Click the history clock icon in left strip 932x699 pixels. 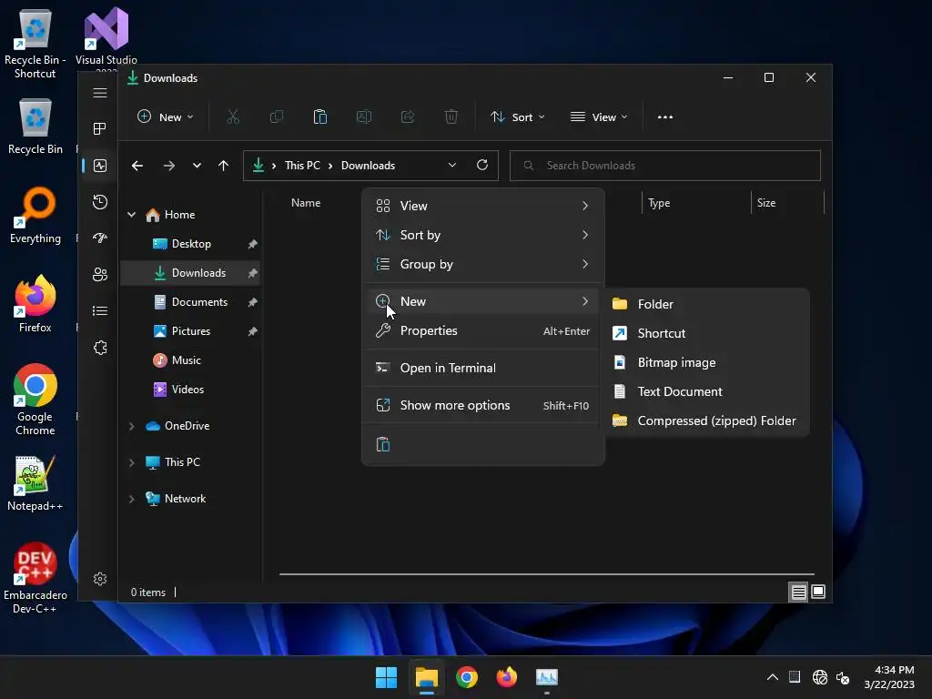100,202
